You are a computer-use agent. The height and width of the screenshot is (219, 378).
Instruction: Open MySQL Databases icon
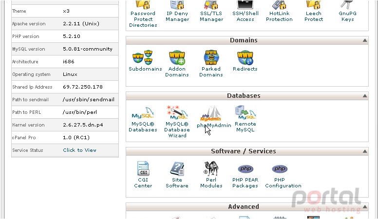coord(143,113)
